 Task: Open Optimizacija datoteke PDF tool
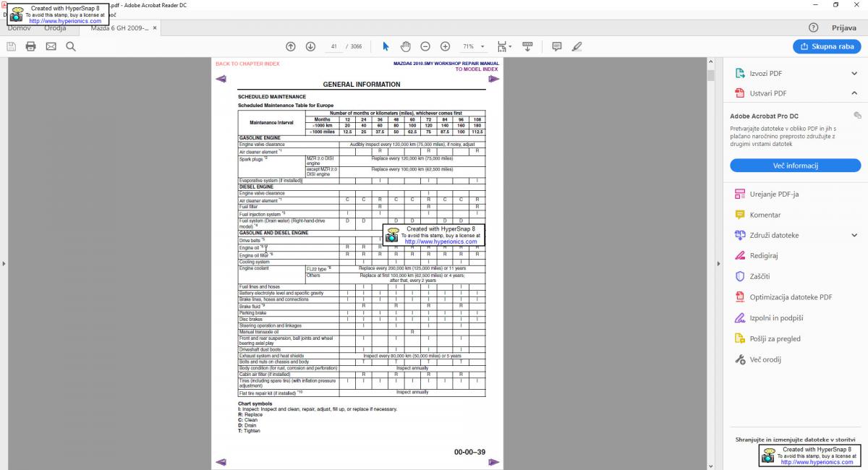(x=783, y=296)
